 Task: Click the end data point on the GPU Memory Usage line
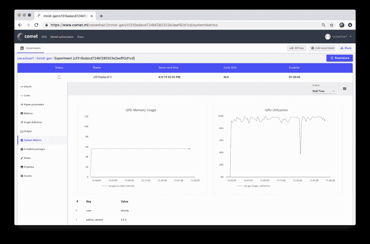189,148
